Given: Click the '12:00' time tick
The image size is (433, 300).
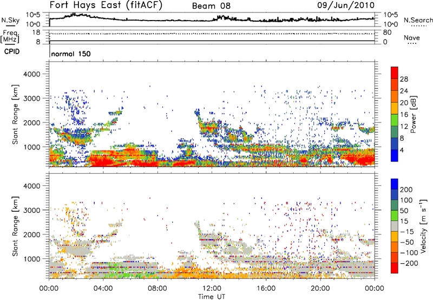Looking at the screenshot, I should click(x=212, y=289).
